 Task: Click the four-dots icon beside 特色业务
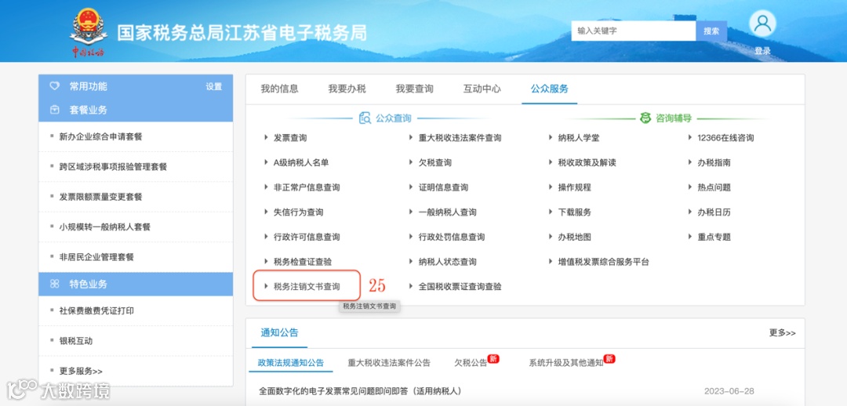pos(54,284)
